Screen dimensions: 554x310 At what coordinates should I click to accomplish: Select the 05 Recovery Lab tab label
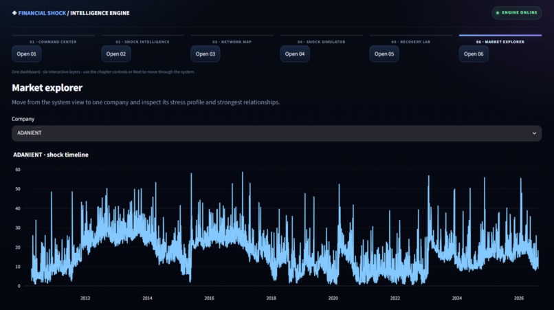[410, 42]
